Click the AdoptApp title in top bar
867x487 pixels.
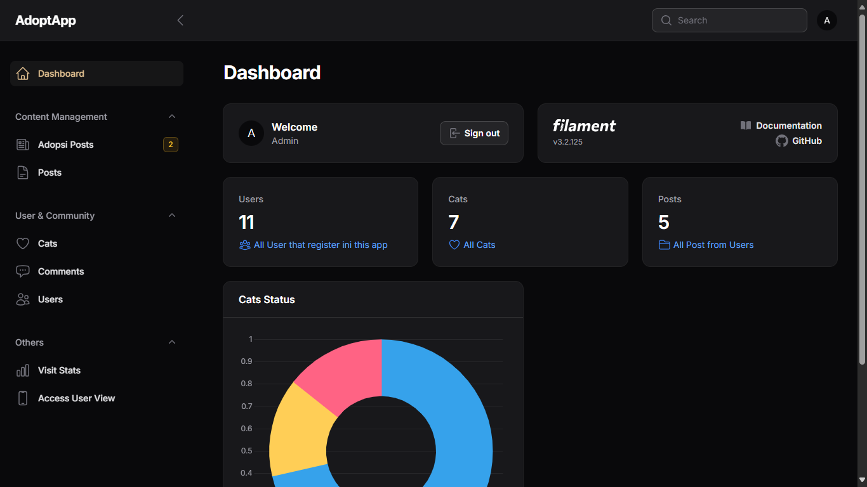(45, 20)
